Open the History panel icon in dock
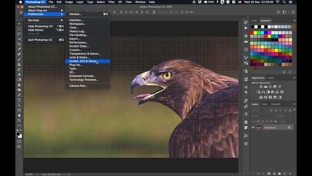 point(246,22)
